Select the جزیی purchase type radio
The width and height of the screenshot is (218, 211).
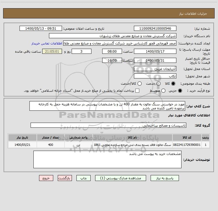[x=180, y=91]
